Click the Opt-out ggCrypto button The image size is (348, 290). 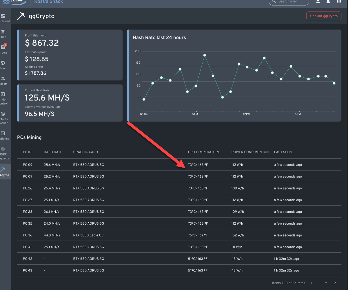click(x=324, y=16)
